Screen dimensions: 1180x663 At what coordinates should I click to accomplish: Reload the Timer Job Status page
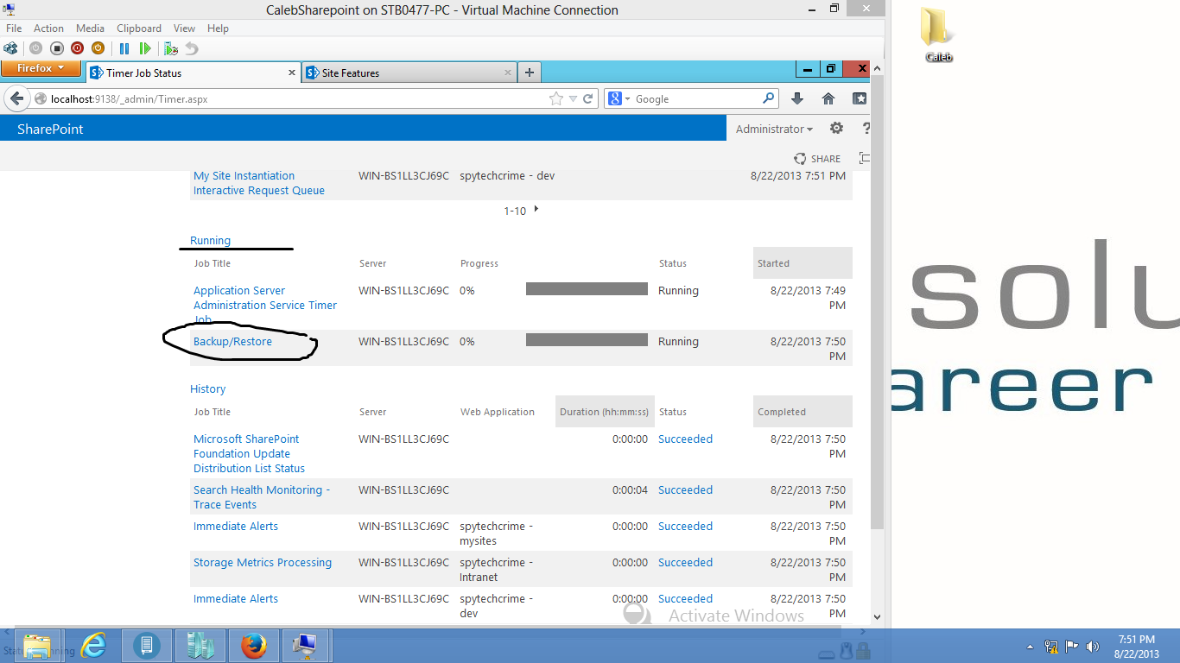(588, 98)
